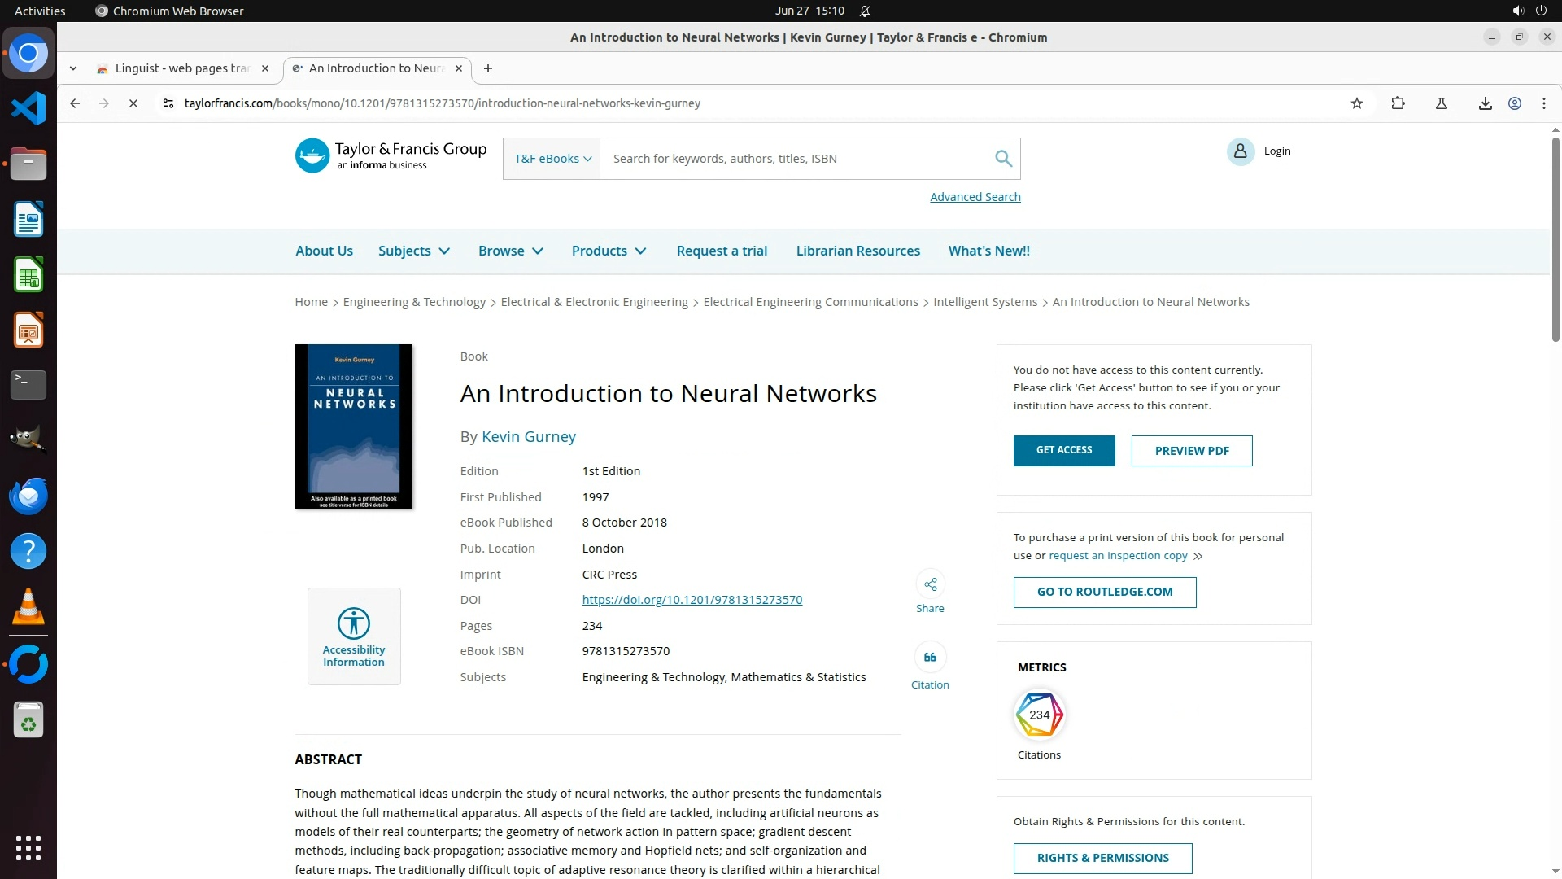This screenshot has height=879, width=1562.
Task: Launch Visual Studio Code from dock
Action: (28, 108)
